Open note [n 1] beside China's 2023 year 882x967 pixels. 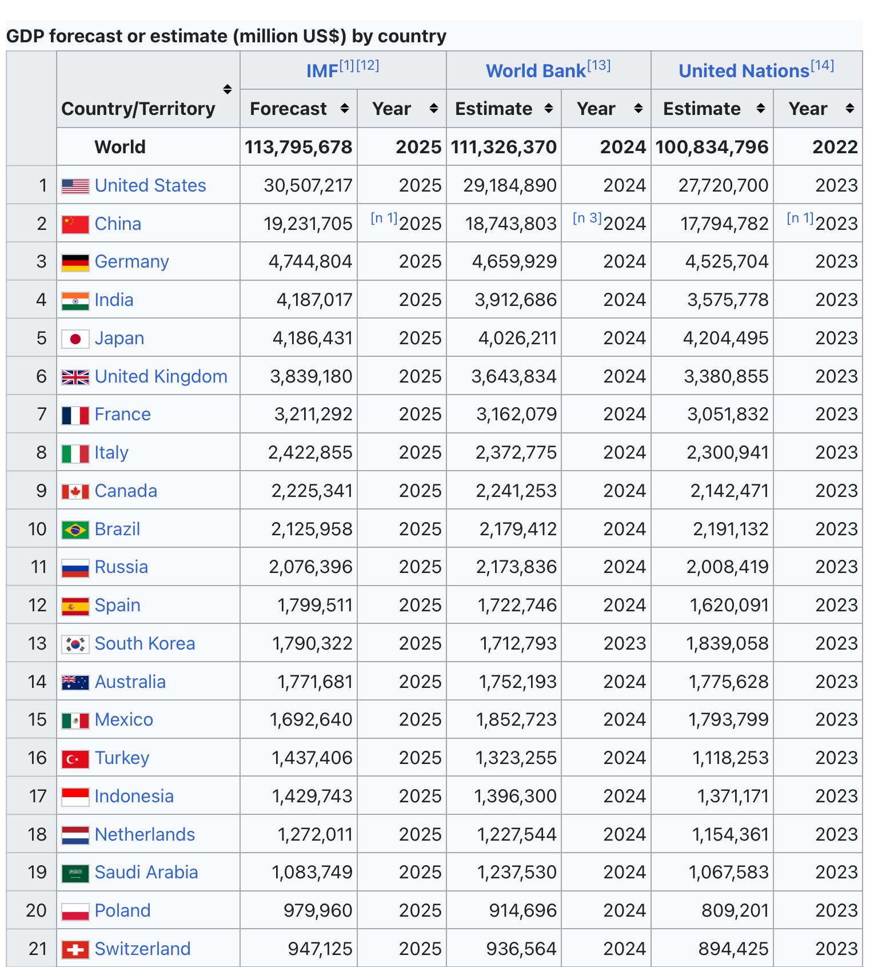[x=800, y=218]
